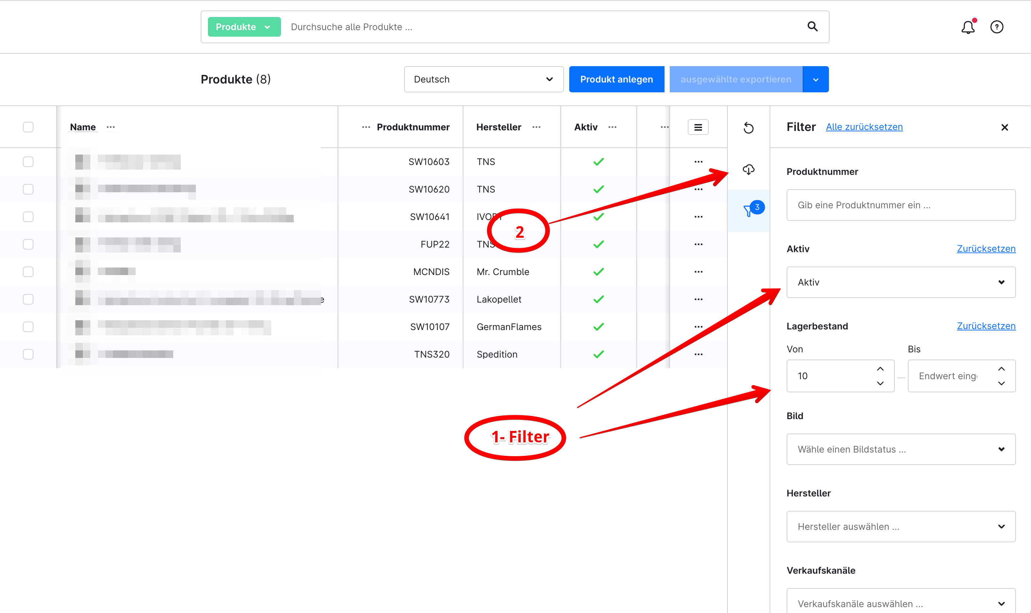The width and height of the screenshot is (1031, 613).
Task: Click the refresh list icon
Action: click(x=748, y=128)
